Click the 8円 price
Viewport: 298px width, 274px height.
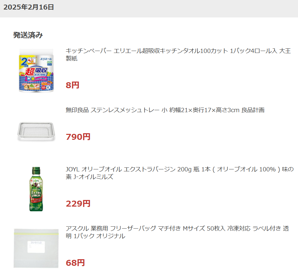click(73, 86)
